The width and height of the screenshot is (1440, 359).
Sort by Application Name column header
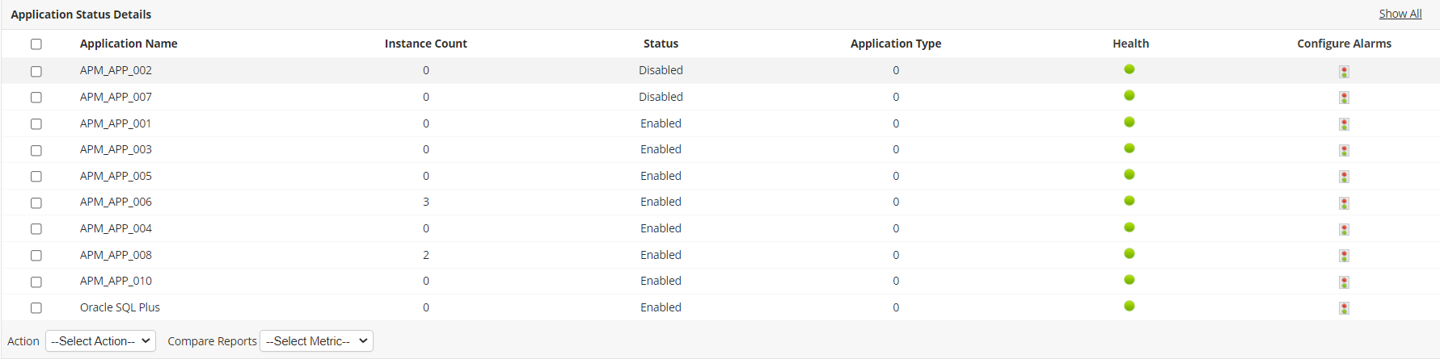[x=129, y=44]
